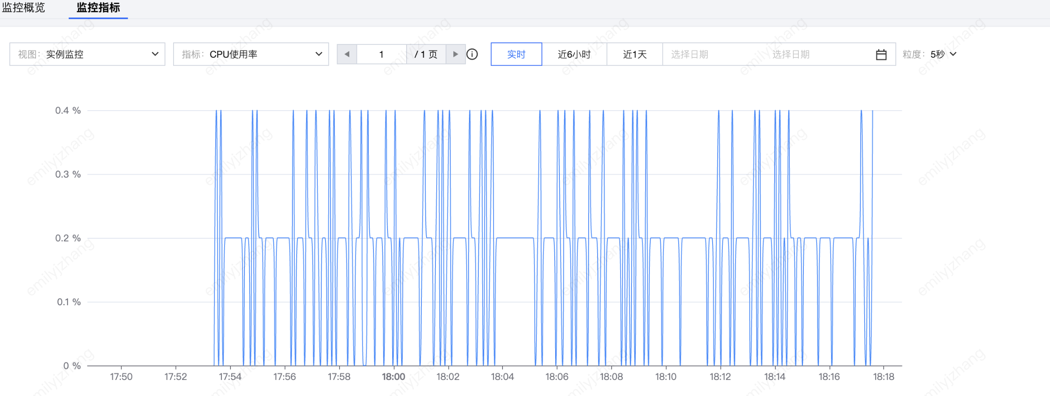Screen dimensions: 1050x396
Task: Select the 近6小时 time range option
Action: pos(574,54)
